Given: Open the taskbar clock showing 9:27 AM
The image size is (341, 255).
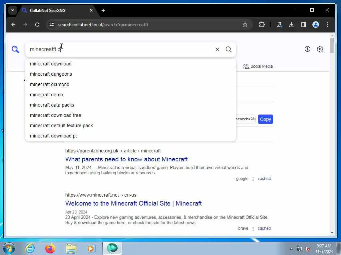Looking at the screenshot, I should [x=324, y=249].
